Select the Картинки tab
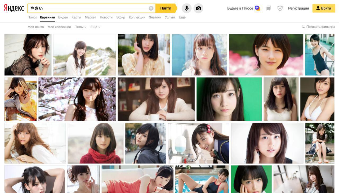The height and width of the screenshot is (193, 339). [47, 17]
